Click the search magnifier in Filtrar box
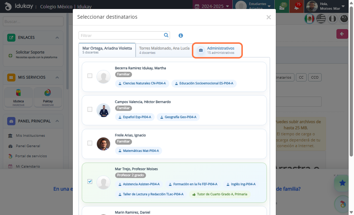Viewport: 354px width, 215px height. [x=166, y=35]
